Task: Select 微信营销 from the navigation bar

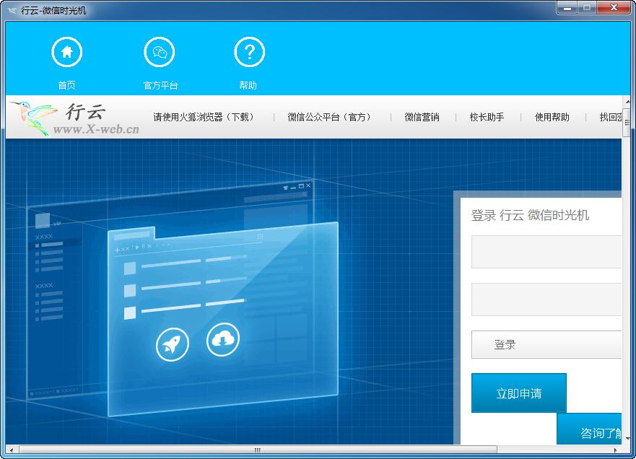Action: pyautogui.click(x=422, y=117)
